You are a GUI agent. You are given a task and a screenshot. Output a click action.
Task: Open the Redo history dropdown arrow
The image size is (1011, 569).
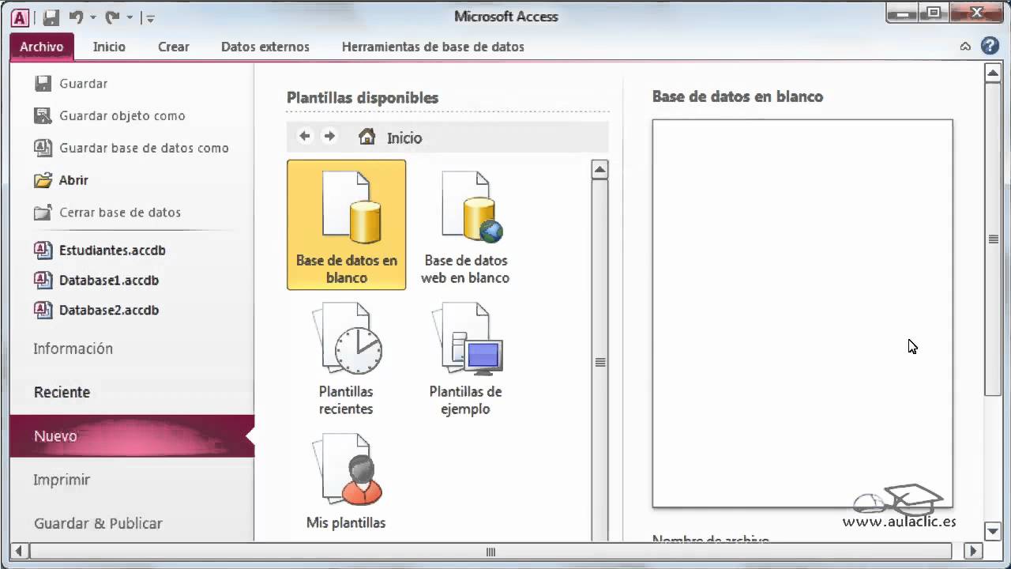[129, 17]
